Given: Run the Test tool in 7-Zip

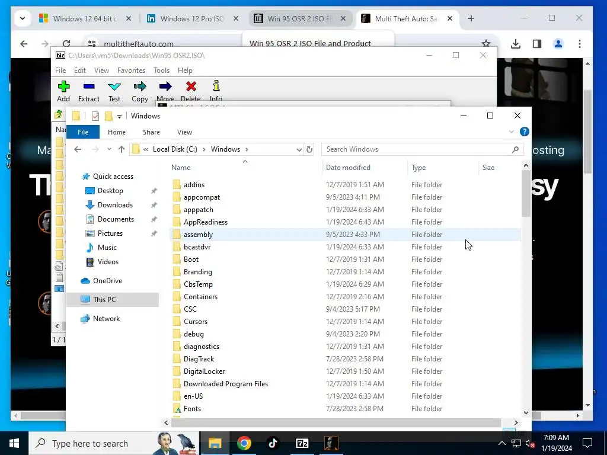Looking at the screenshot, I should tap(114, 91).
